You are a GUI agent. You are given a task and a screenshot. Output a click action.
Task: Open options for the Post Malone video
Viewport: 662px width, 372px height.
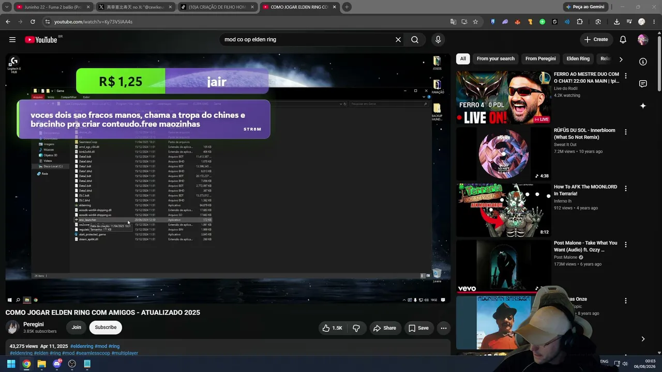click(x=625, y=244)
